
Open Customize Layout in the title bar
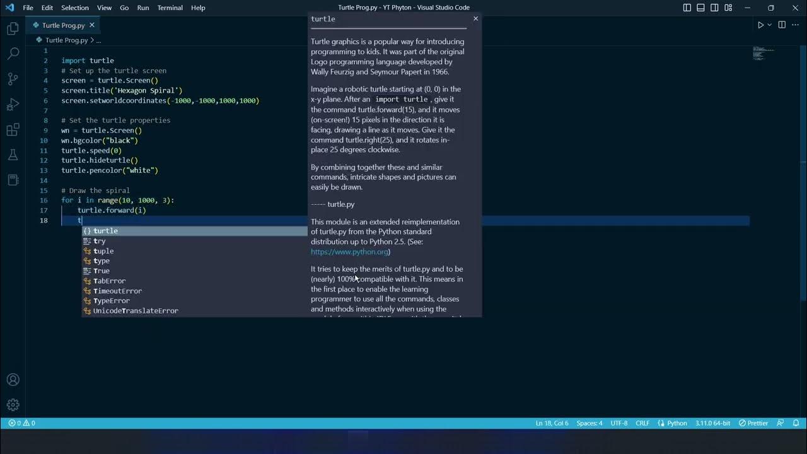coord(728,8)
